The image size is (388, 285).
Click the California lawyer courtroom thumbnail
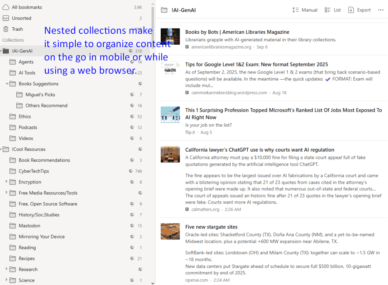coord(170,154)
